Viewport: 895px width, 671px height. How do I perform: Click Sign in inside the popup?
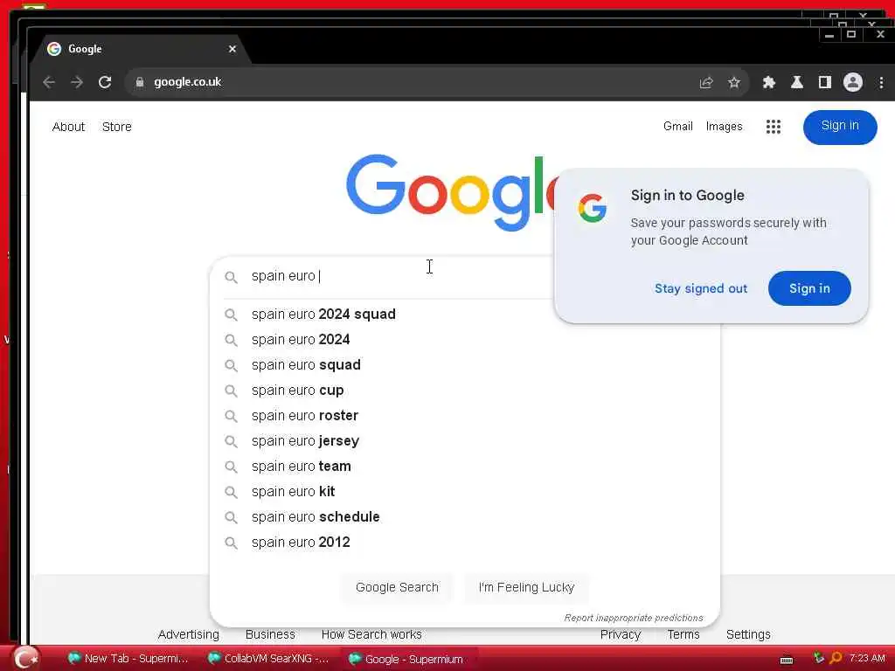pos(809,288)
